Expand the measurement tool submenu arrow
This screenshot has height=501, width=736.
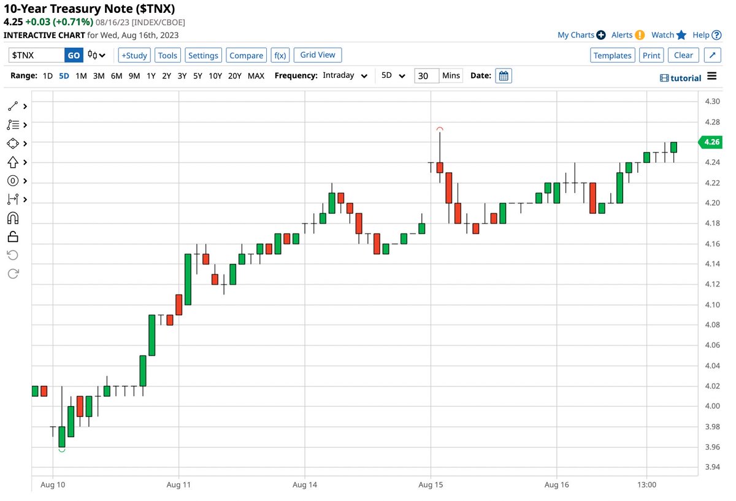(25, 199)
